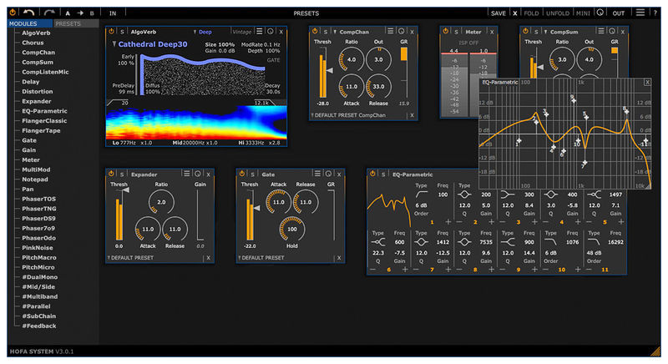Image resolution: width=668 pixels, height=364 pixels.
Task: Open the Gate module menu icon
Action: [317, 174]
